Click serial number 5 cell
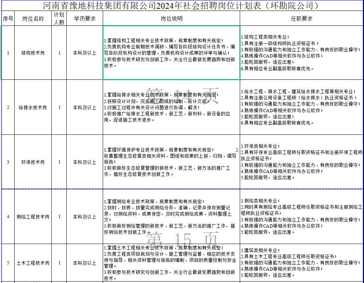 click(8, 263)
